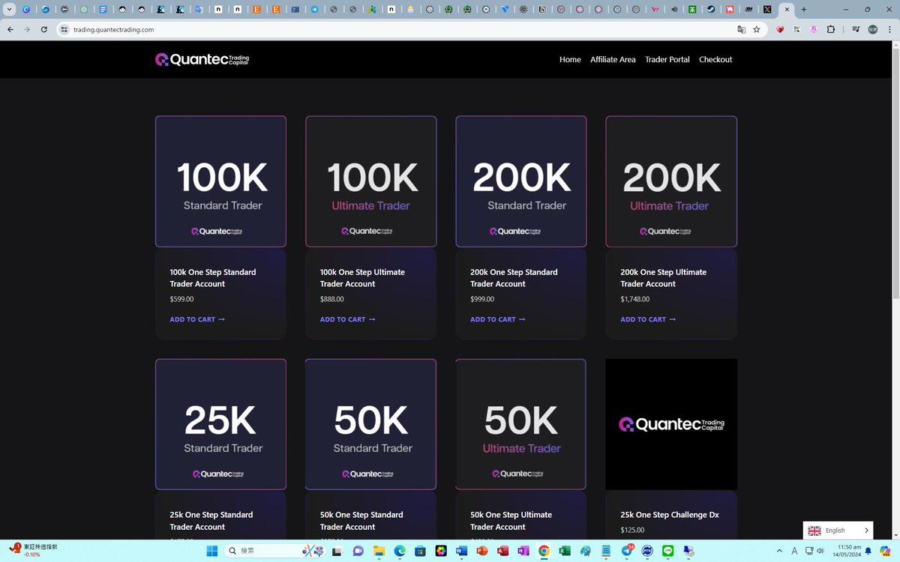
Task: Open File Explorer from taskbar
Action: pyautogui.click(x=379, y=551)
